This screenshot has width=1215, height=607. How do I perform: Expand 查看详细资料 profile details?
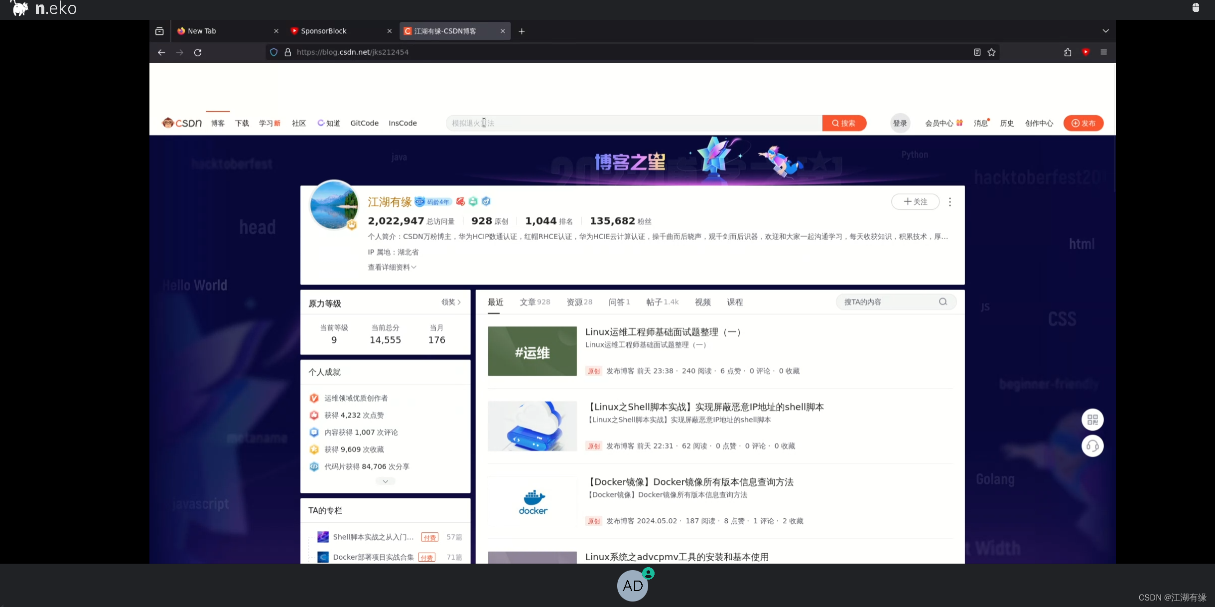click(392, 267)
